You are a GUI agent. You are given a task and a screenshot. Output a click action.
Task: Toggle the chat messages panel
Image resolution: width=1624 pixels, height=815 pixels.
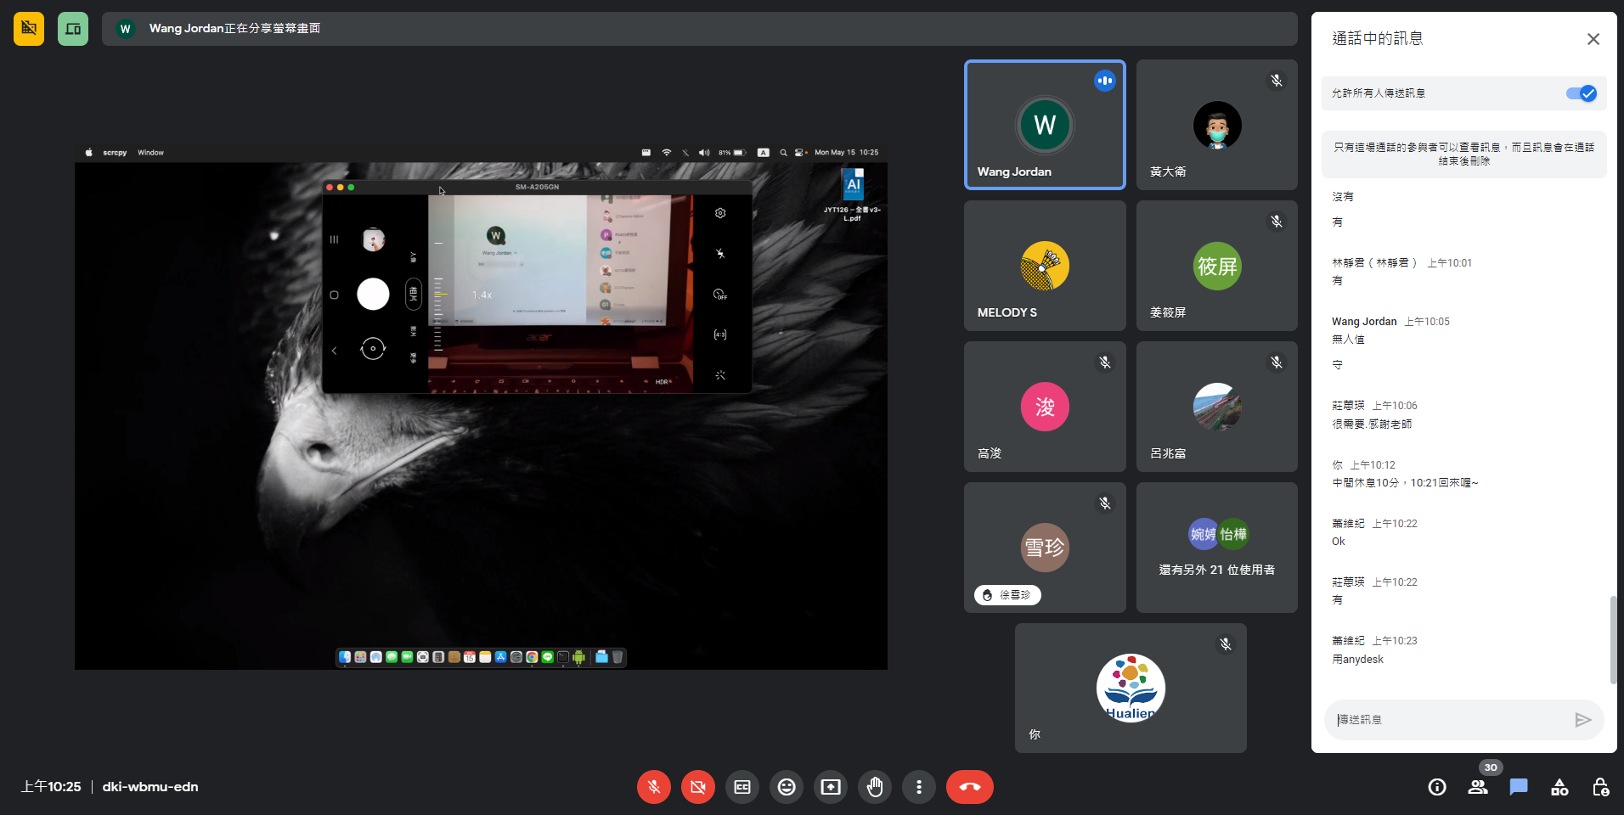click(x=1519, y=787)
